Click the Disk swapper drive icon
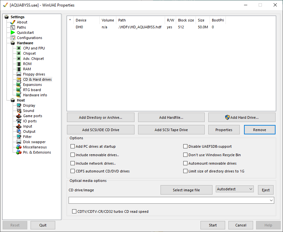This screenshot has width=283, height=232. point(19,142)
